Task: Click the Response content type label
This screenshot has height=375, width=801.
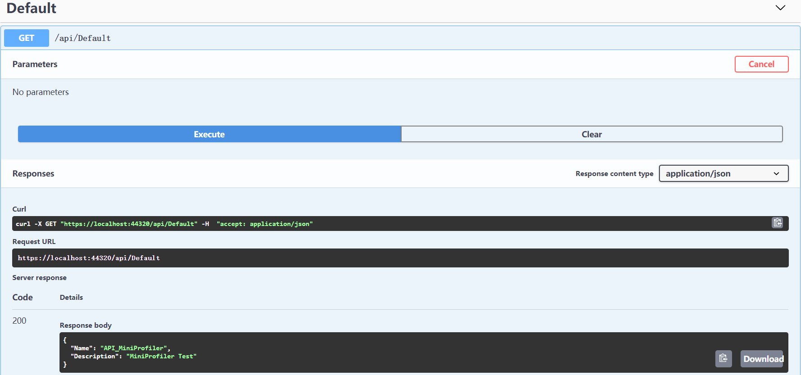Action: tap(614, 174)
